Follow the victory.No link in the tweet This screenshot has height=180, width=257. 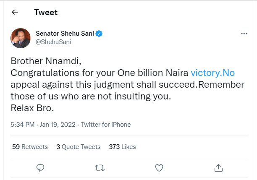(212, 73)
